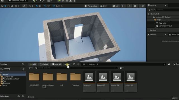Open the grid snap value 0 dropdown
This screenshot has height=100, width=179.
[x=33, y=6]
